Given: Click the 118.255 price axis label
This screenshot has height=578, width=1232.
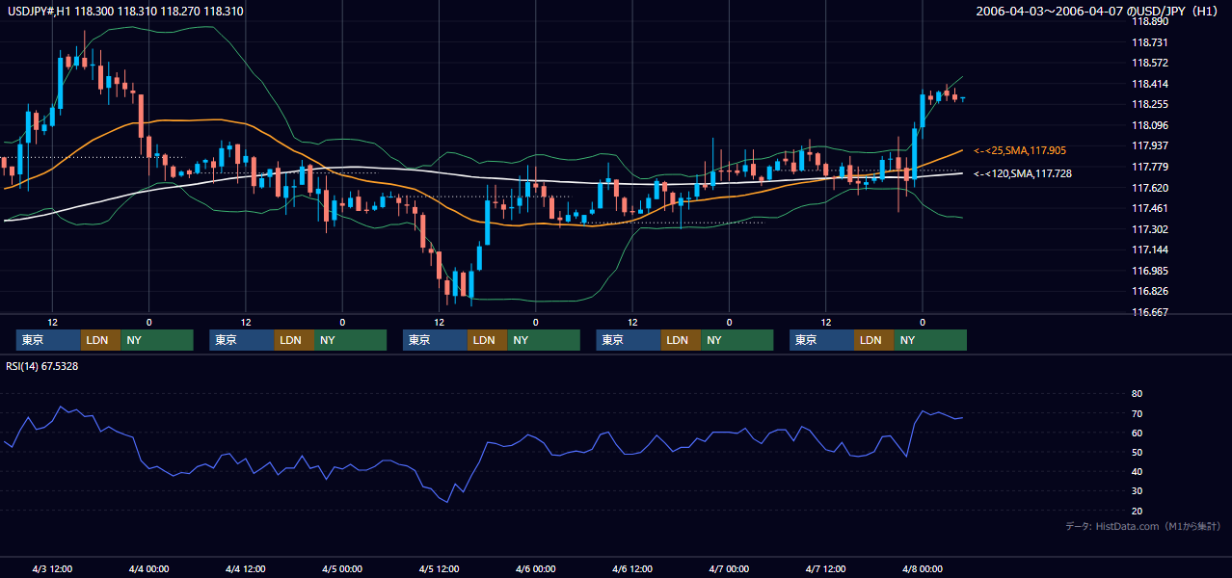Looking at the screenshot, I should click(1149, 104).
